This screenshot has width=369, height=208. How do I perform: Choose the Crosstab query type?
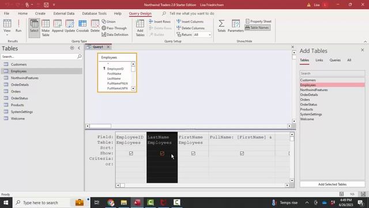82,26
